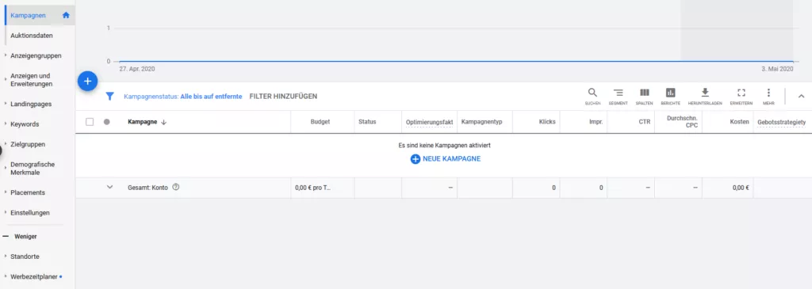812x289 pixels.
Task: Open the Berichte chart icon
Action: tap(670, 93)
